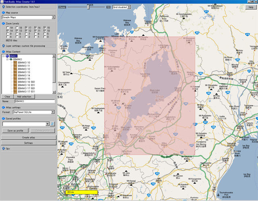The height and width of the screenshot is (201, 258).
Task: Click Atlas Content scrollbar down arrow
Action: click(x=54, y=92)
